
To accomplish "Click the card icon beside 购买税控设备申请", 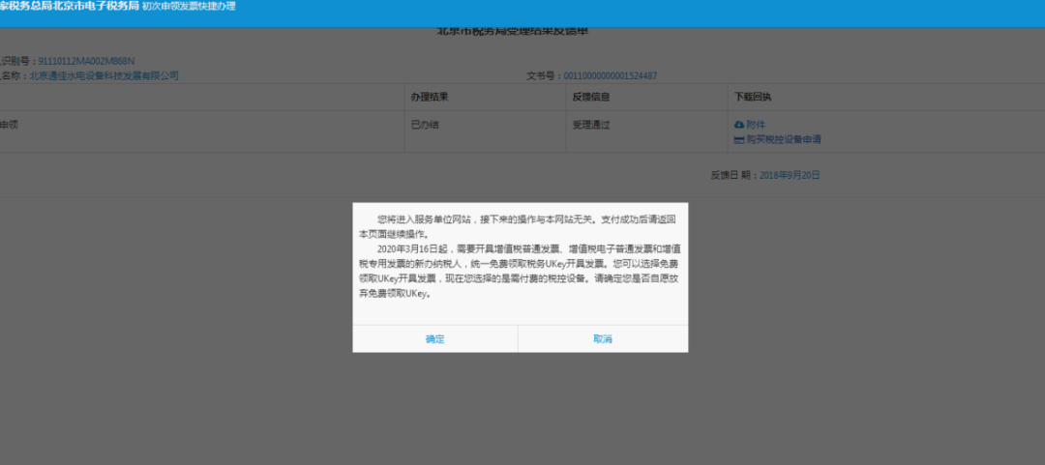I will [739, 139].
